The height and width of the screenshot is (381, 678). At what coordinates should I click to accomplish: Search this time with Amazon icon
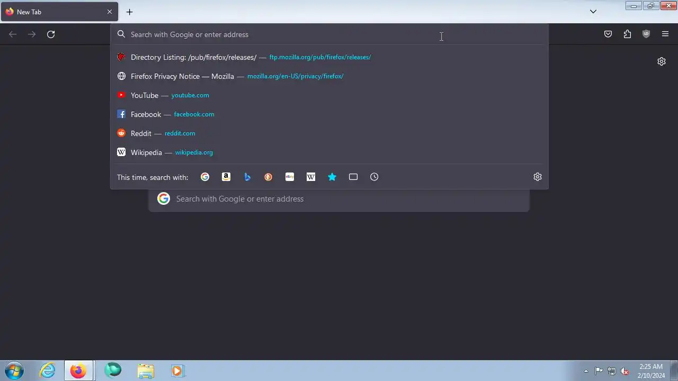226,177
